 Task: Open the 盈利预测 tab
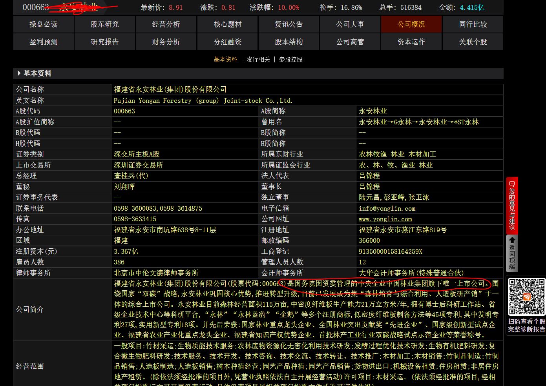click(x=44, y=42)
